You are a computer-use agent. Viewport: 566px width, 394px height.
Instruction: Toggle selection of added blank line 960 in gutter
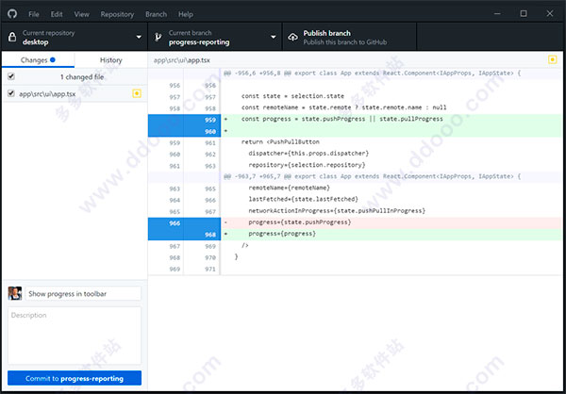[x=184, y=131]
